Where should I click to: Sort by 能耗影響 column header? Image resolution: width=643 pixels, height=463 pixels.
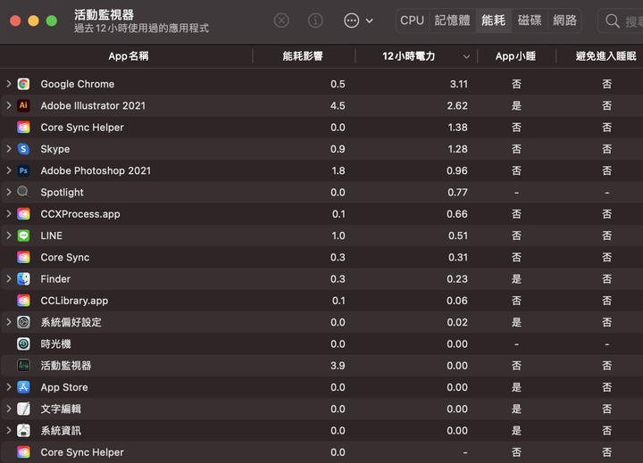click(x=303, y=56)
